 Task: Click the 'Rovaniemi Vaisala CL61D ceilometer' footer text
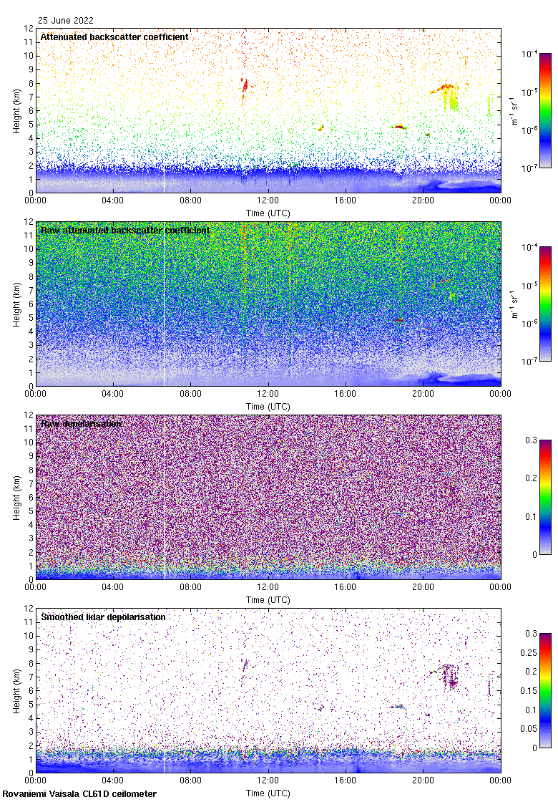pyautogui.click(x=79, y=794)
